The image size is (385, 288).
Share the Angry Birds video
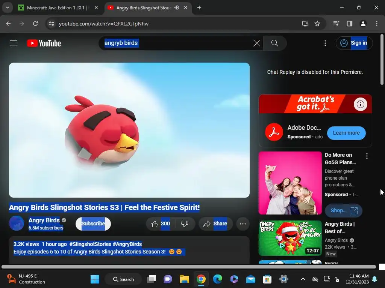point(215,223)
